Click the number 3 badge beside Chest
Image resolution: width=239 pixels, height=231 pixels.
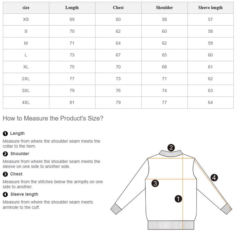pyautogui.click(x=5, y=174)
